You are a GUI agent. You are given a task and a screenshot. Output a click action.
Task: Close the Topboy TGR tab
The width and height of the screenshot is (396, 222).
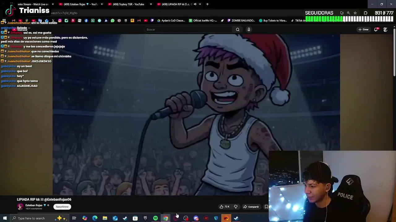click(x=151, y=4)
